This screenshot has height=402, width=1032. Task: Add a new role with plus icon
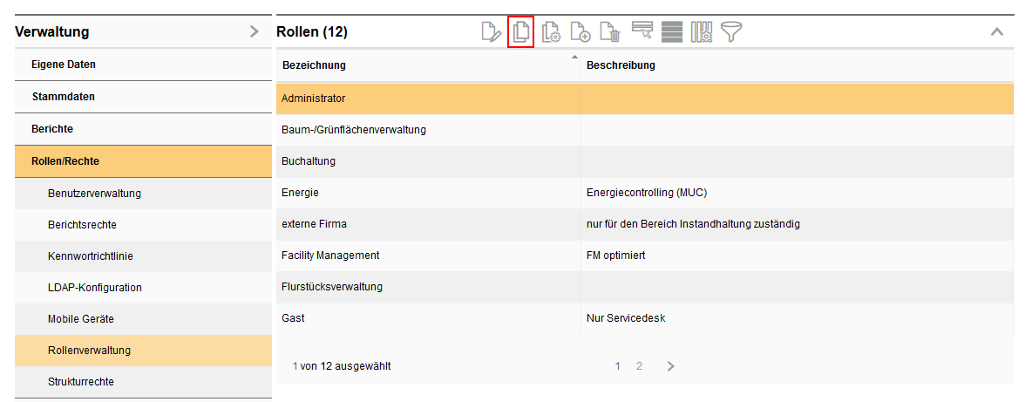pos(580,32)
